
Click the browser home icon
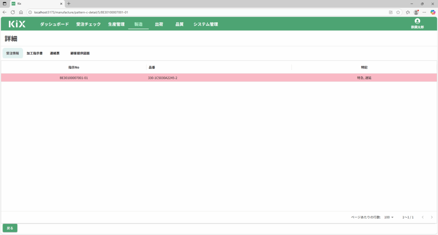click(x=21, y=12)
